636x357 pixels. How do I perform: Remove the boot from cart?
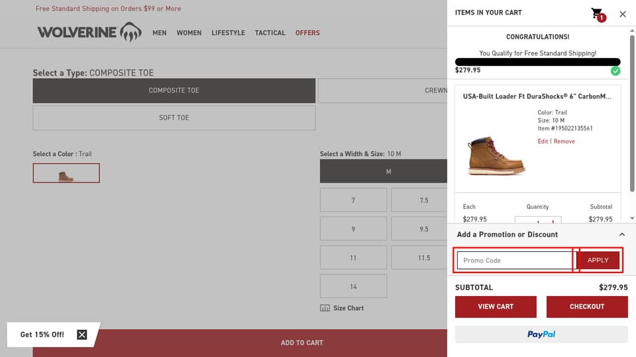(564, 141)
